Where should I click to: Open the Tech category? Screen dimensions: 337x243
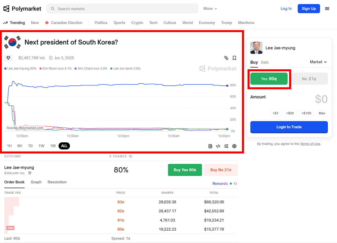[x=153, y=23]
